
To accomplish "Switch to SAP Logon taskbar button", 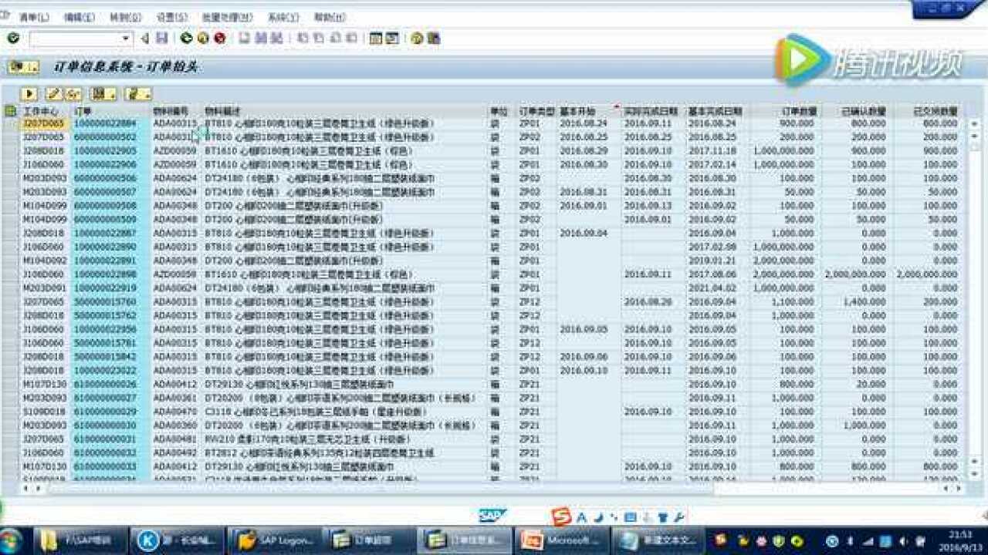I will [273, 540].
